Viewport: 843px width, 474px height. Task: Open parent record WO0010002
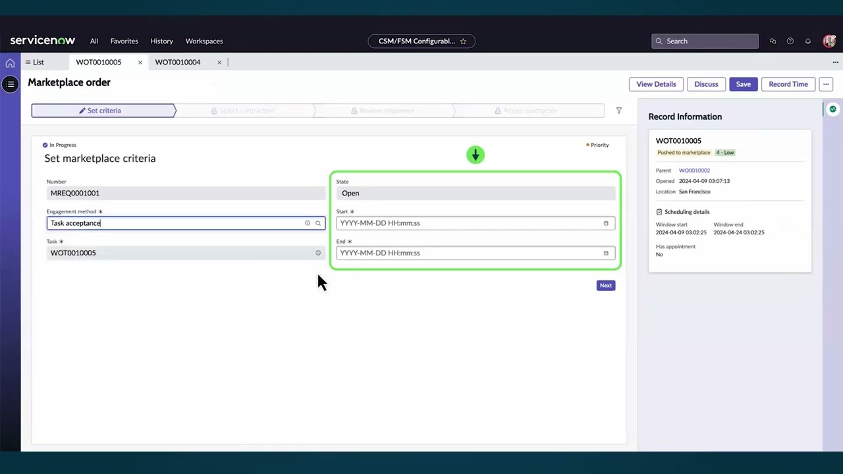[x=694, y=170]
